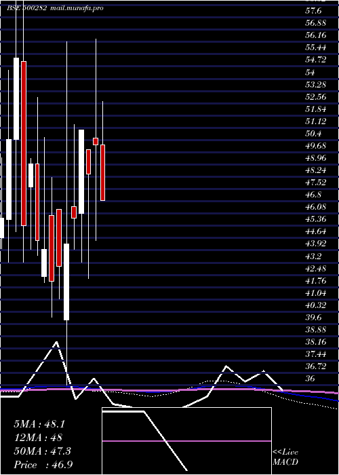Click the 36.72 price axis label
The width and height of the screenshot is (339, 475).
click(x=316, y=367)
